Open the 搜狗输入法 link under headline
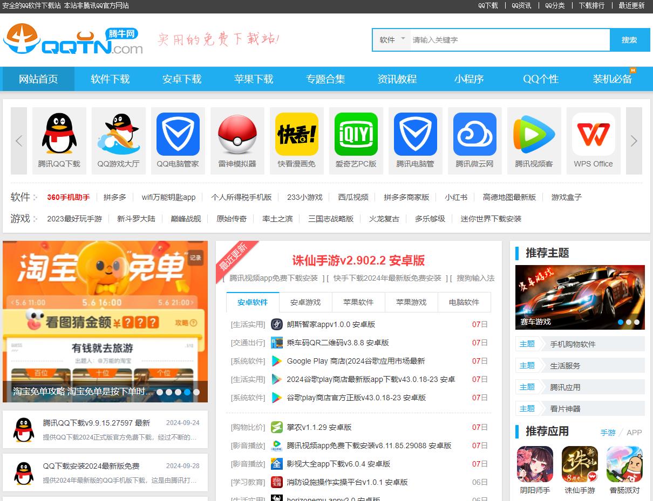 (475, 278)
